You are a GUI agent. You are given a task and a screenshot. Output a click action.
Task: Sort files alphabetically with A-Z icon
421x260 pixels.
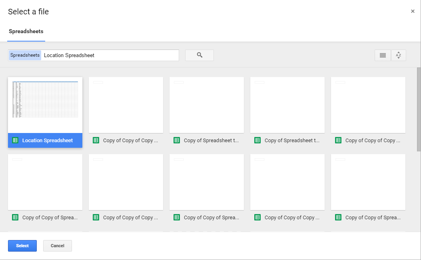(x=399, y=55)
